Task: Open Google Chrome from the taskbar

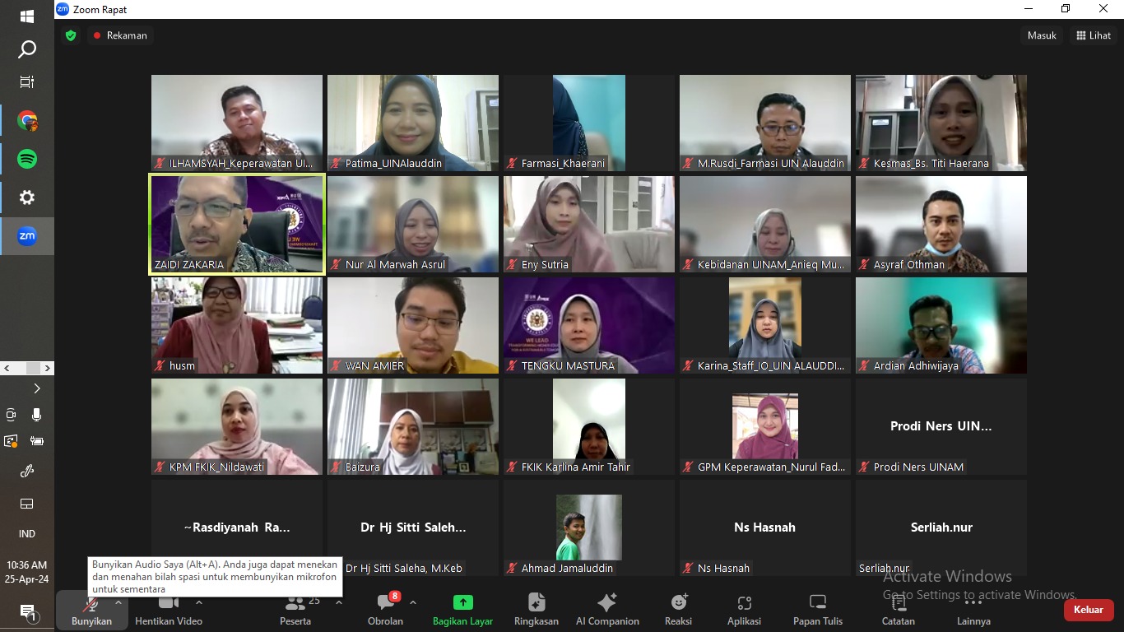Action: coord(27,121)
